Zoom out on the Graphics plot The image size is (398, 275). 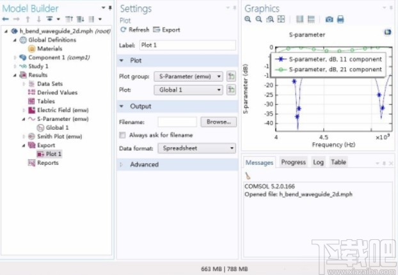click(259, 19)
